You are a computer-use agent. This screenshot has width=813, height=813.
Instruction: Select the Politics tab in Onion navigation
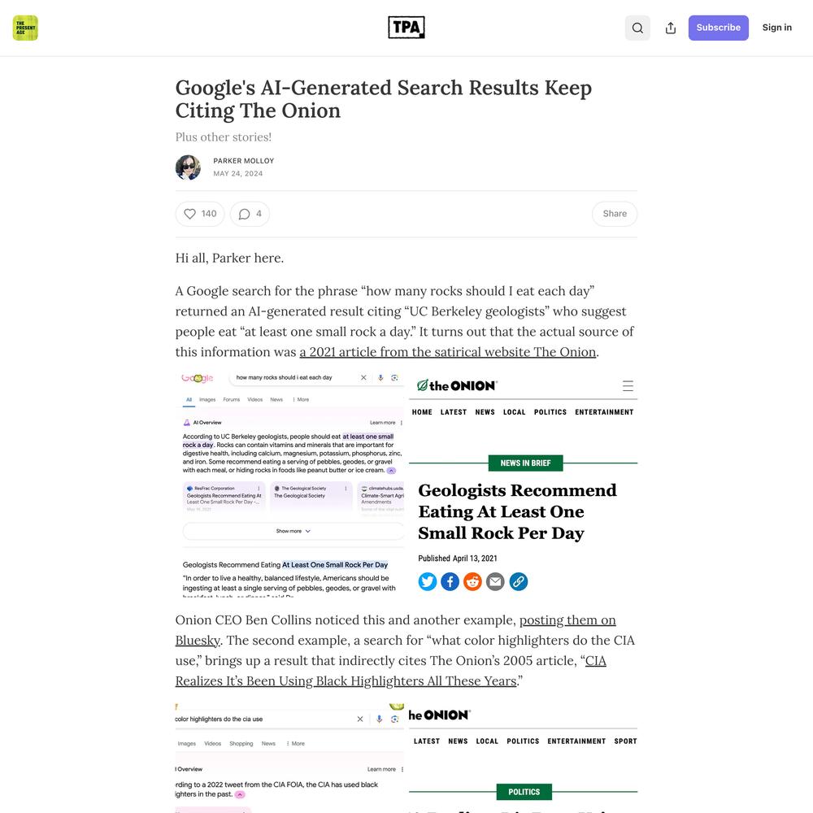tap(550, 412)
